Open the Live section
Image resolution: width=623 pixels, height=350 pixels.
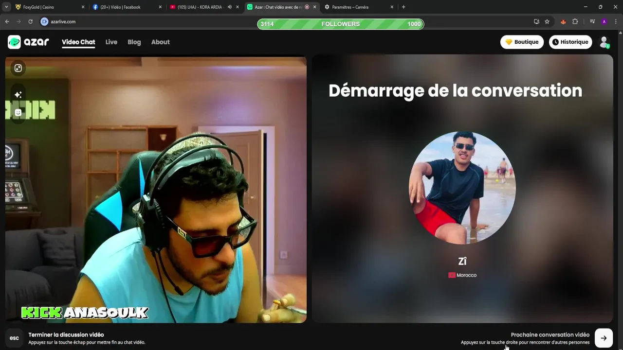(111, 42)
